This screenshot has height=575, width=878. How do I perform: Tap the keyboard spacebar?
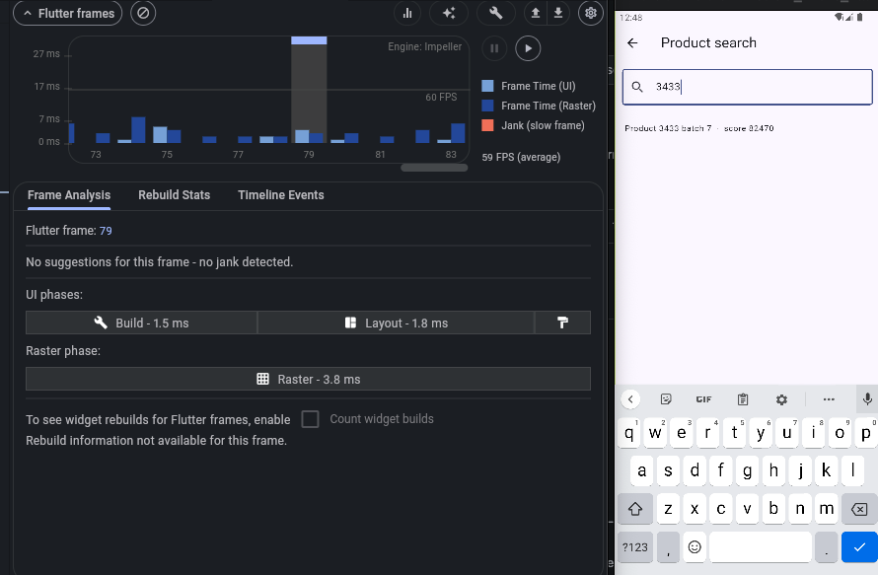coord(760,547)
